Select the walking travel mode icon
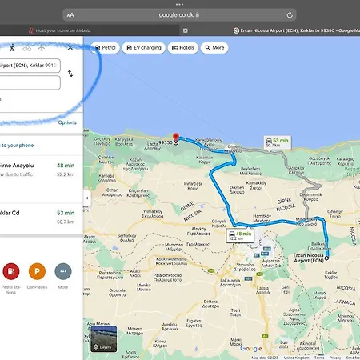 pyautogui.click(x=12, y=48)
